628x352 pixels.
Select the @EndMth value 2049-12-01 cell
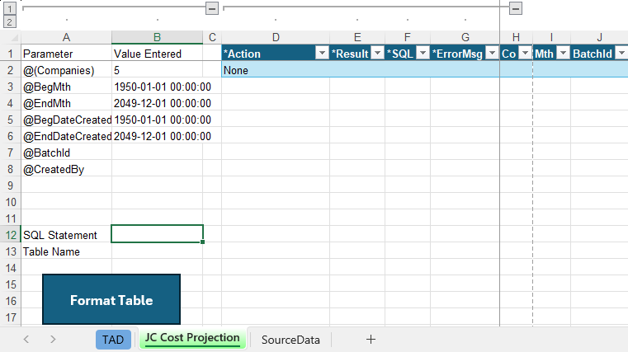click(157, 103)
